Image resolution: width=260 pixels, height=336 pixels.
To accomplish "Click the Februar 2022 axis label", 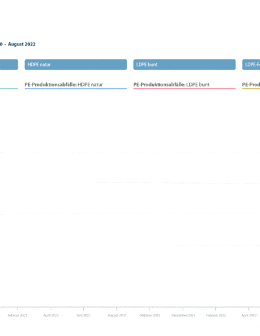I will coord(216,315).
